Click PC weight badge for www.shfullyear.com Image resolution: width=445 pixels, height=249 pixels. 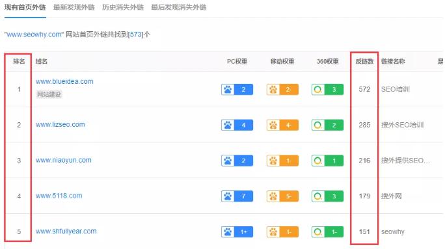237,232
